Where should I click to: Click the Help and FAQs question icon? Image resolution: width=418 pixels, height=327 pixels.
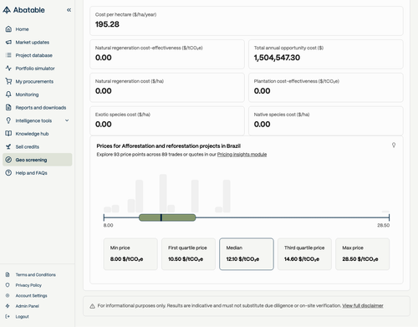[8, 173]
